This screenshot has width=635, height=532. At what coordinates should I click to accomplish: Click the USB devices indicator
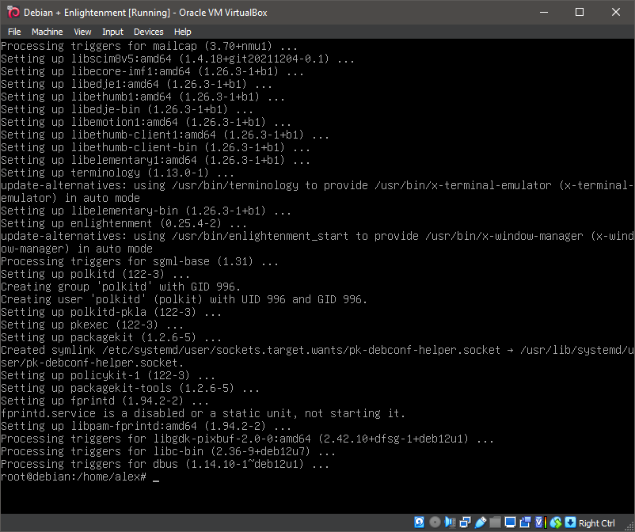click(481, 522)
